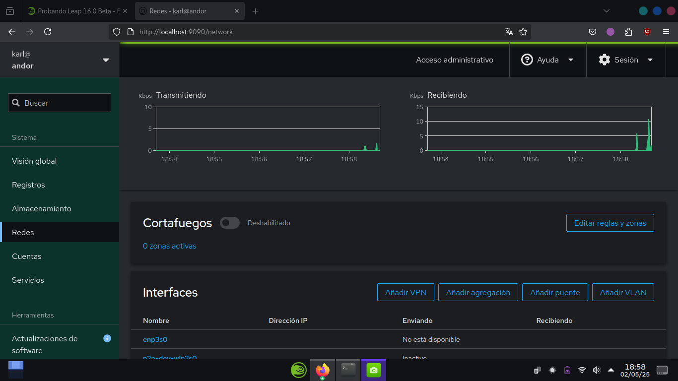This screenshot has width=678, height=381.
Task: Bookmark this page with the star icon
Action: click(523, 32)
